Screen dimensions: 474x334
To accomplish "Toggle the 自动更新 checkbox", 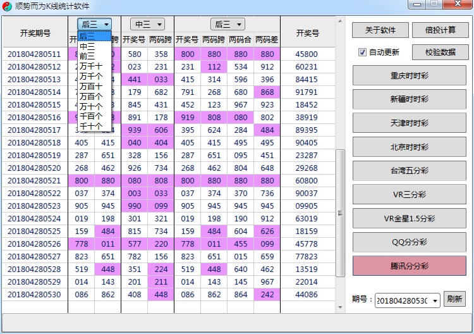I will point(362,53).
